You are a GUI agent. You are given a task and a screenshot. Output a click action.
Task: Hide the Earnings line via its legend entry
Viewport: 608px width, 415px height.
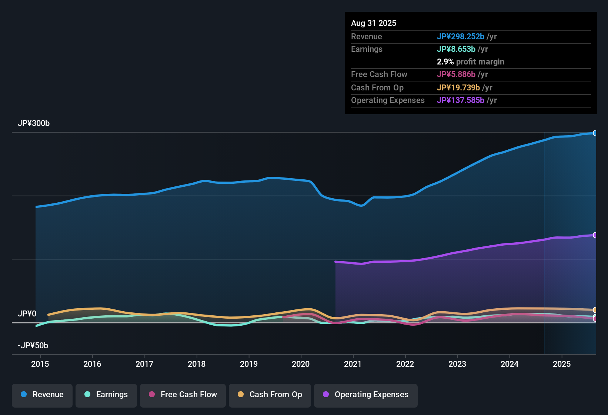click(106, 395)
